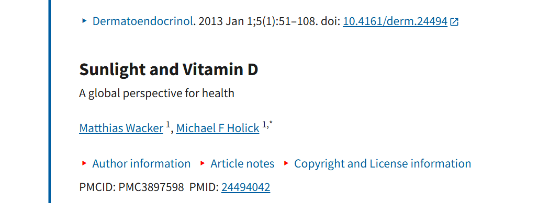Click the Sunlight and Vitamin D title

[169, 69]
